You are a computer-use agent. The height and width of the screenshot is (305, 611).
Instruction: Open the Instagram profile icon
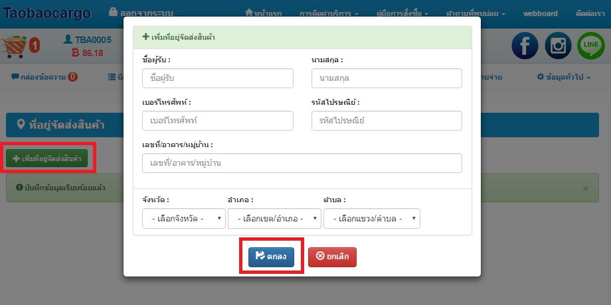click(x=558, y=45)
